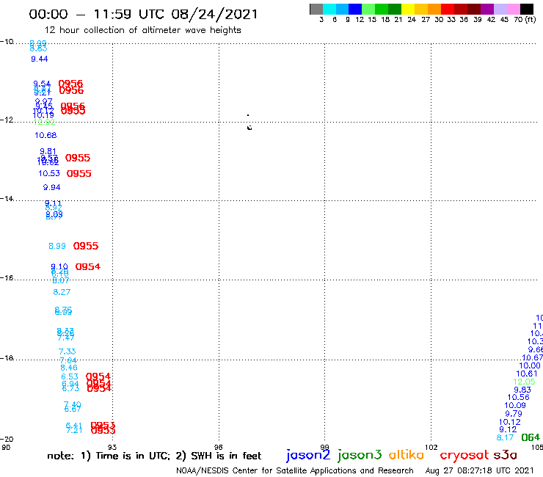Click the '10.81' wave height value
Screen dimensions: 543x477
527,374
